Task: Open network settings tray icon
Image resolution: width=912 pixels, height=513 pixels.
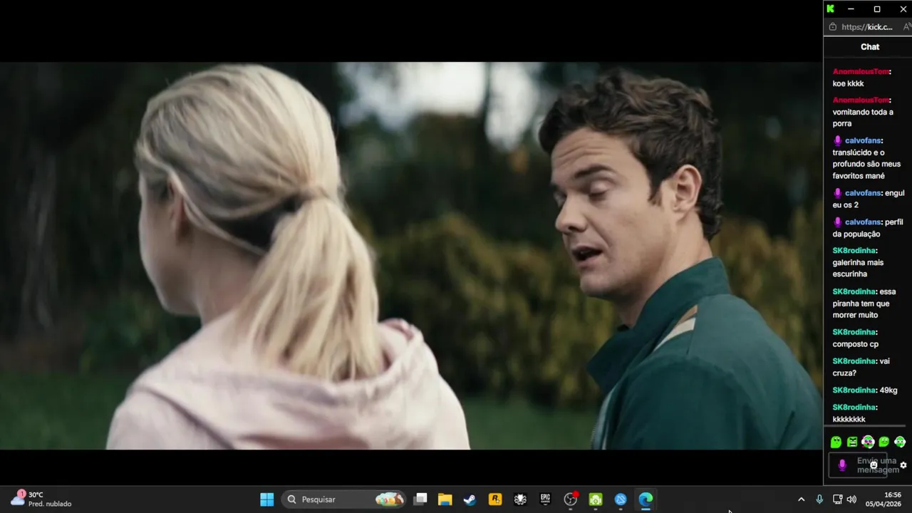Action: [837, 499]
